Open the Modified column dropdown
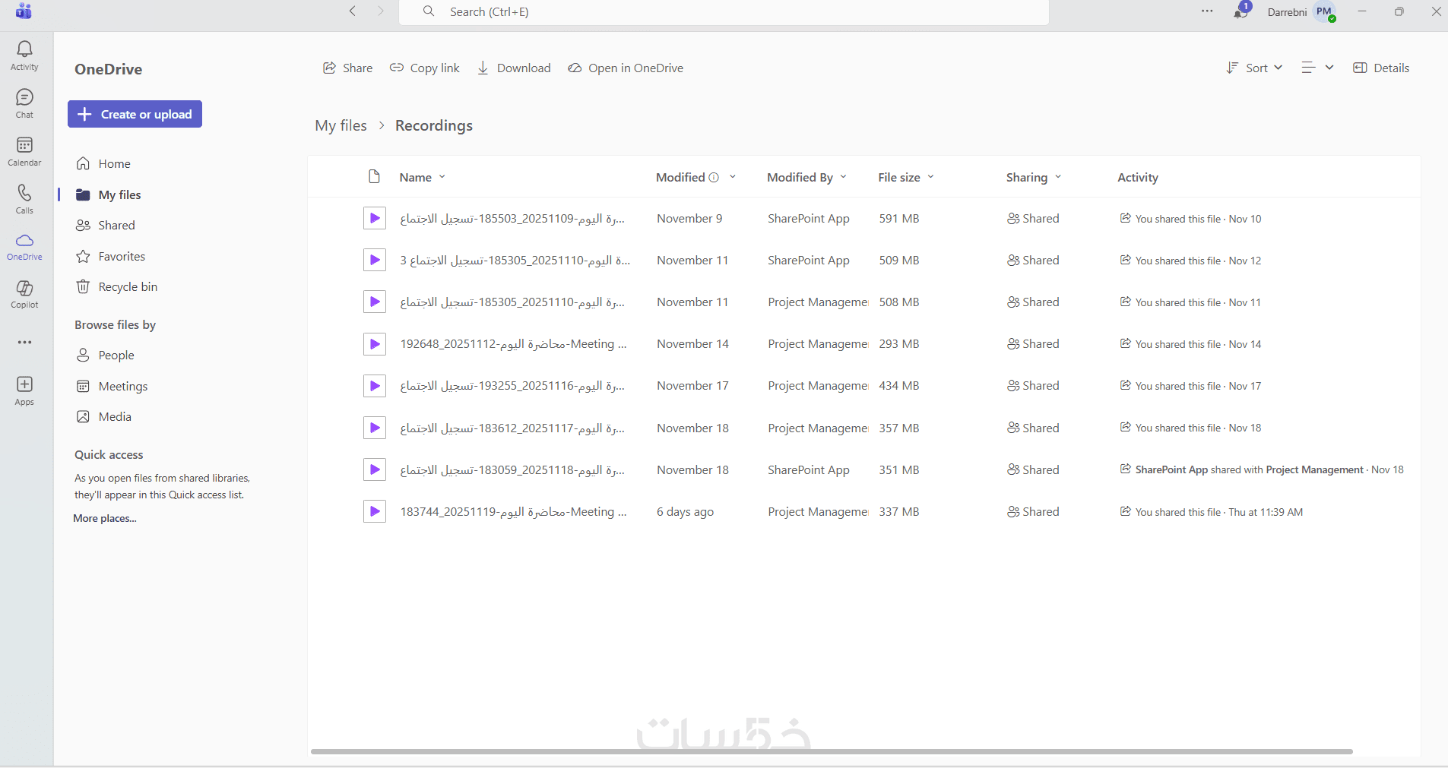Viewport: 1448px width, 768px height. pos(733,177)
